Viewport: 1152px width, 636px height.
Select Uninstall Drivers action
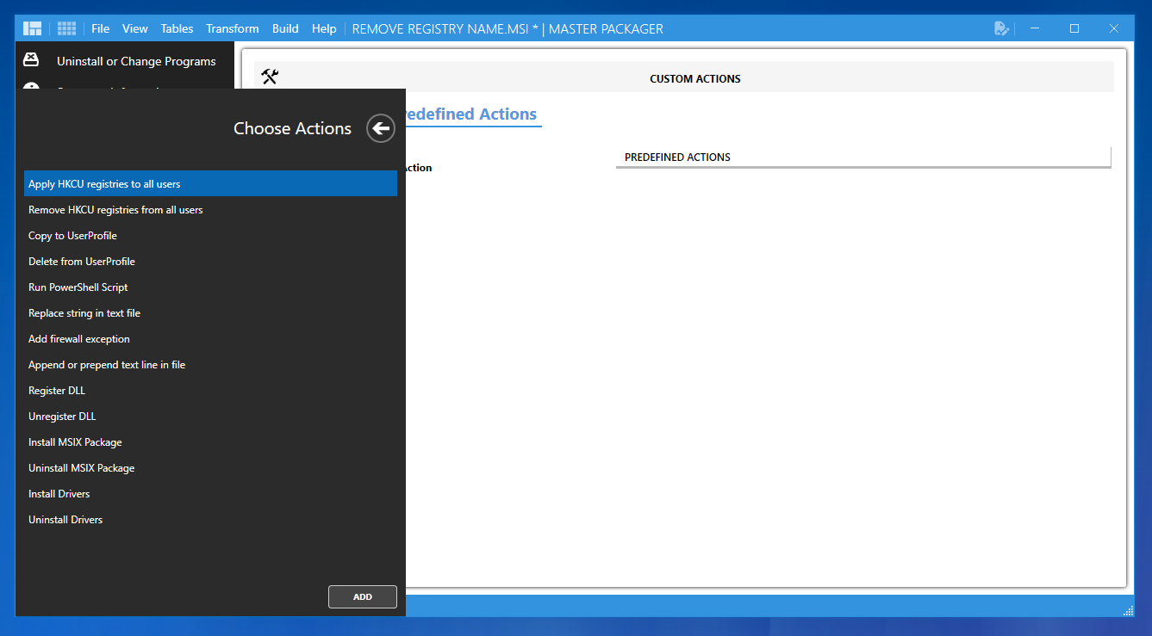point(210,519)
